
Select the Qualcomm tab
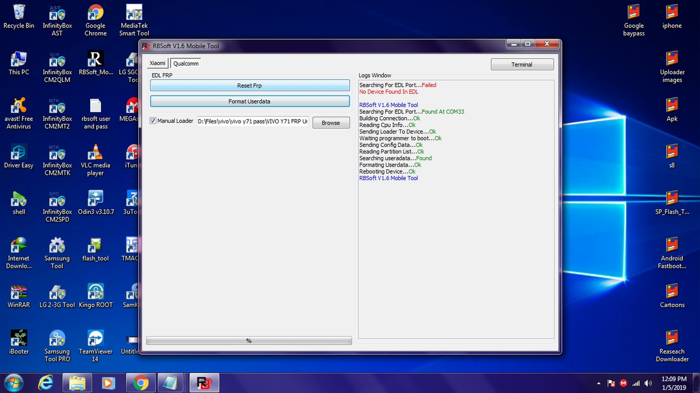(x=186, y=63)
